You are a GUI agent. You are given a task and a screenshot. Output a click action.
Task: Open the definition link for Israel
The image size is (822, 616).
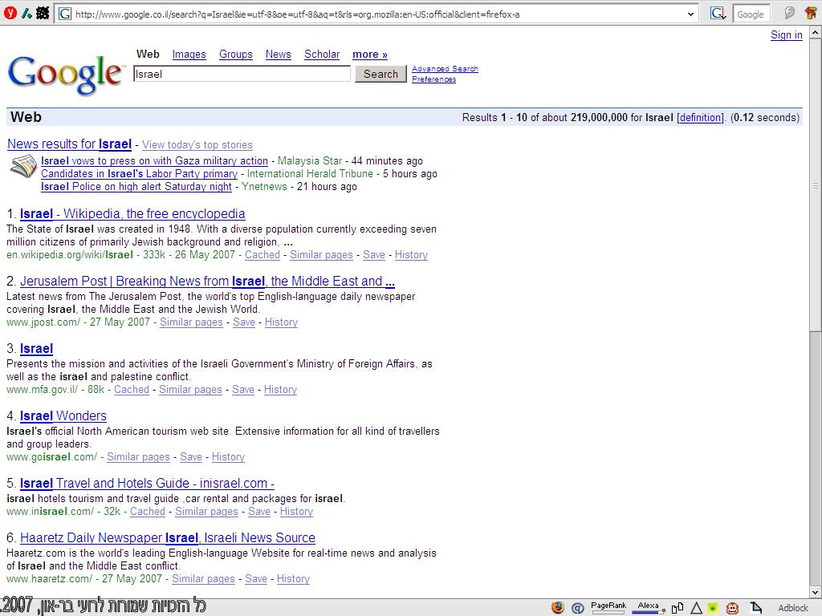700,117
